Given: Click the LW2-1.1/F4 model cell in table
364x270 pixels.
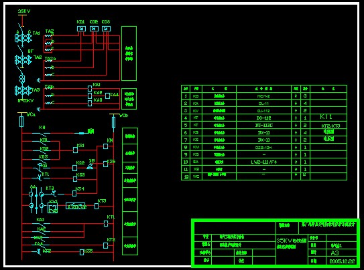Looking at the screenshot, I should click(x=263, y=162).
